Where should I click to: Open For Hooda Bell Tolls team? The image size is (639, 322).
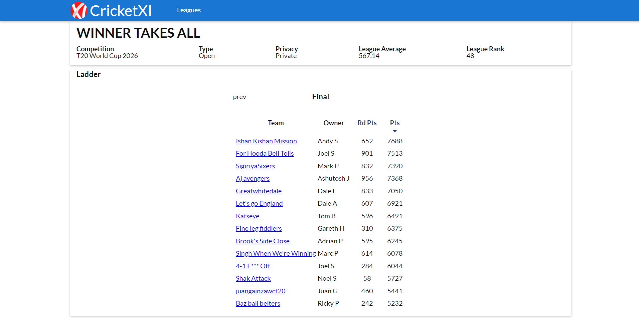pos(265,153)
